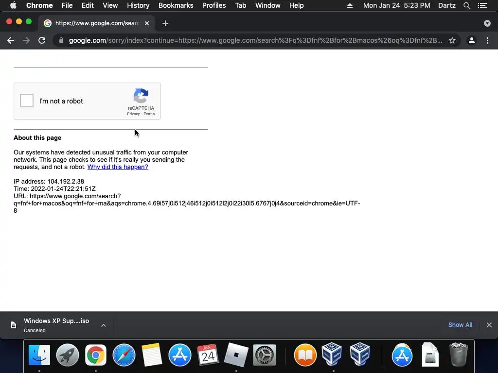Open Chrome's three-dot menu

pyautogui.click(x=487, y=40)
